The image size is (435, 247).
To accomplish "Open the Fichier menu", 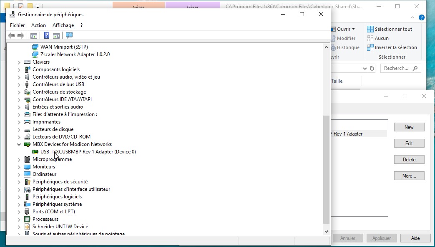I will 17,25.
